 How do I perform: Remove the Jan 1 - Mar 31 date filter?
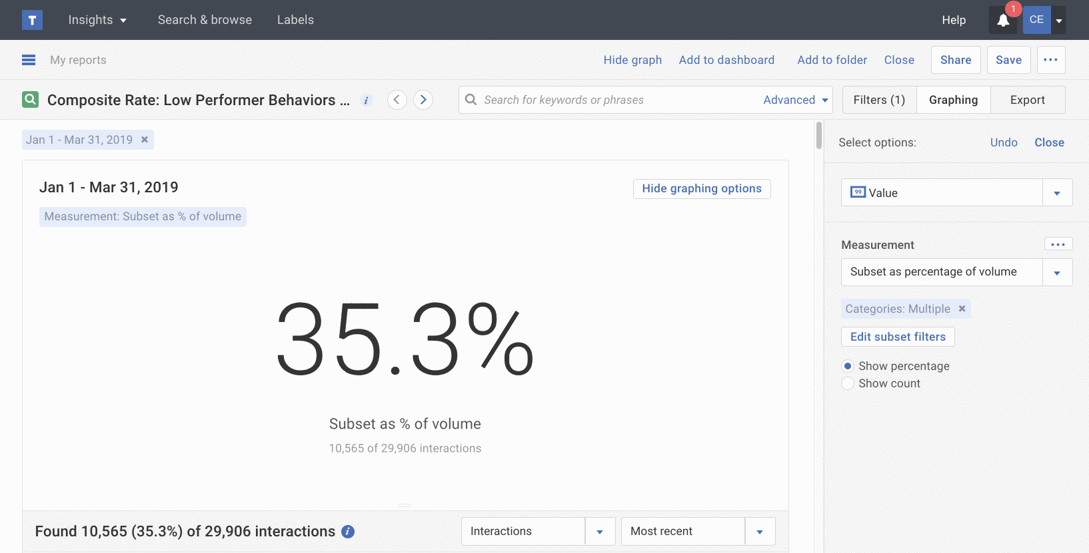pos(144,140)
